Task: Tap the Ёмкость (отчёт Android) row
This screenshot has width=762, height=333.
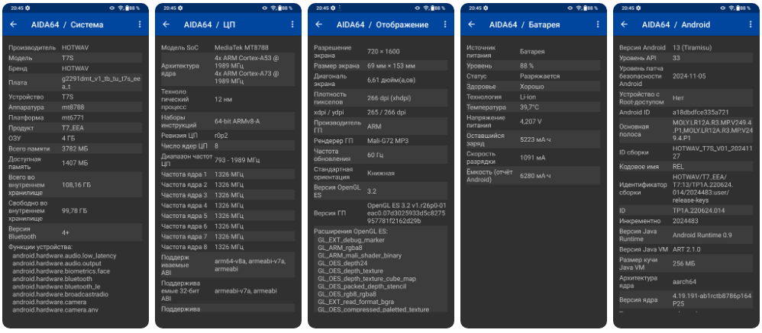Action: (x=531, y=175)
